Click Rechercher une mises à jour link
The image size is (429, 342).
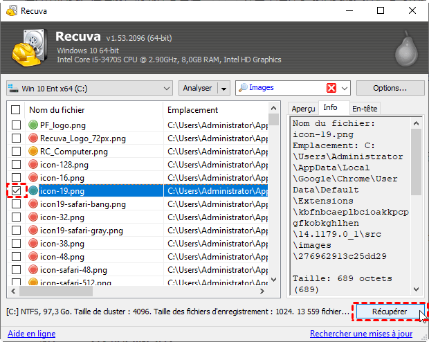coord(361,334)
